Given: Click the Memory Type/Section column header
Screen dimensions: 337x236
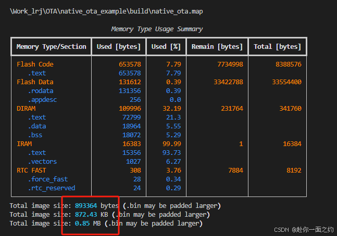Looking at the screenshot, I should 52,47.
